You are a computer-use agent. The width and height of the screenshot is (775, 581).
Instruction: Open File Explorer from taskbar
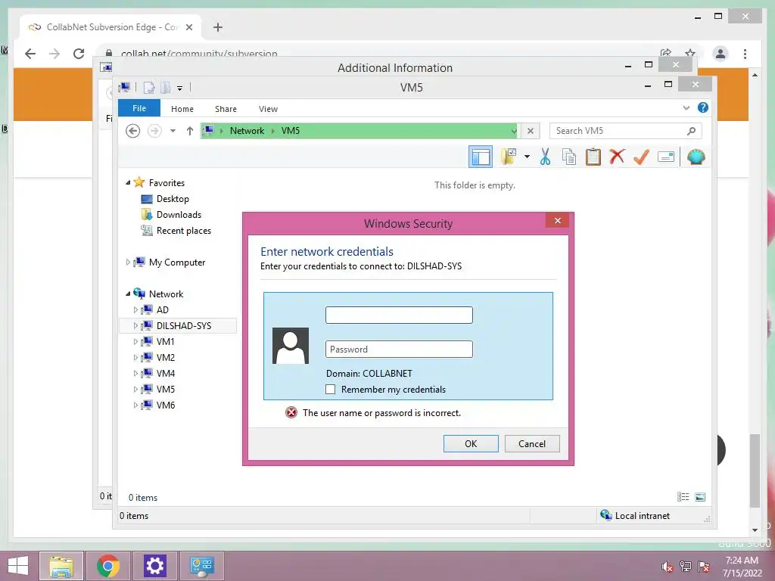(x=61, y=566)
